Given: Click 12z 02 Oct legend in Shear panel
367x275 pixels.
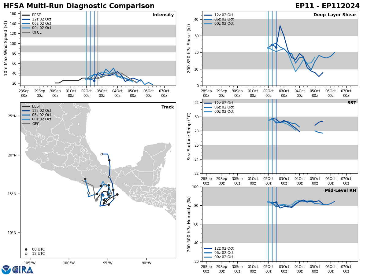Looking at the screenshot, I should click(x=219, y=15).
